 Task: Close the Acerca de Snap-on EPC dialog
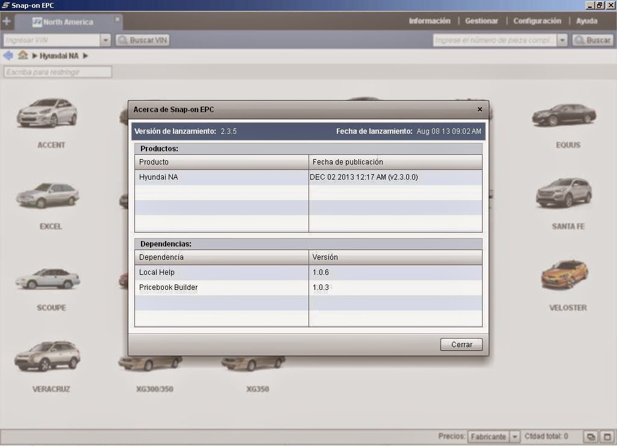click(x=480, y=110)
